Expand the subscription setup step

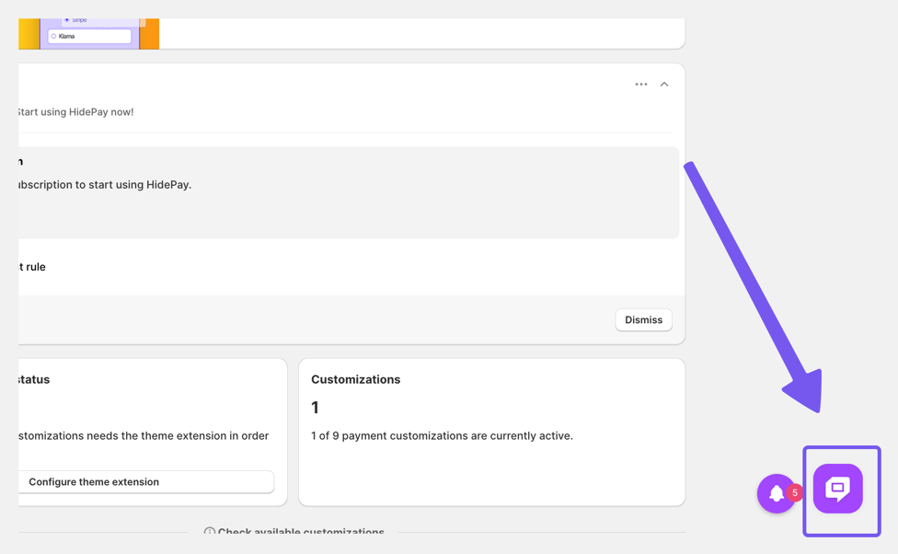pos(104,185)
